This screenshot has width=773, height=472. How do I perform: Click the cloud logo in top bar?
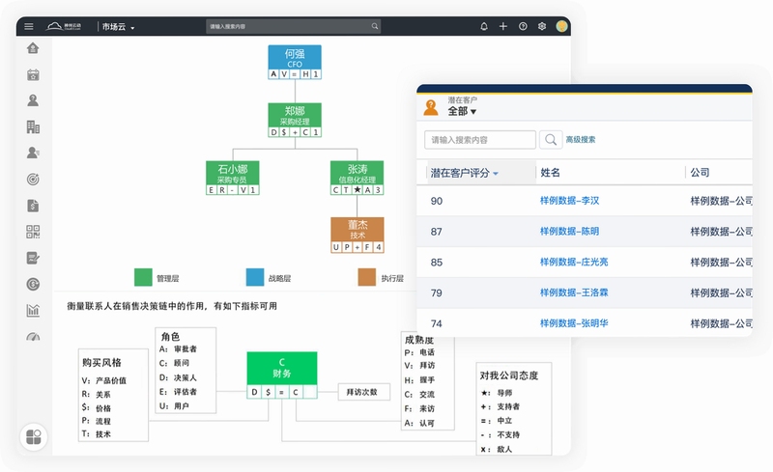coord(64,26)
